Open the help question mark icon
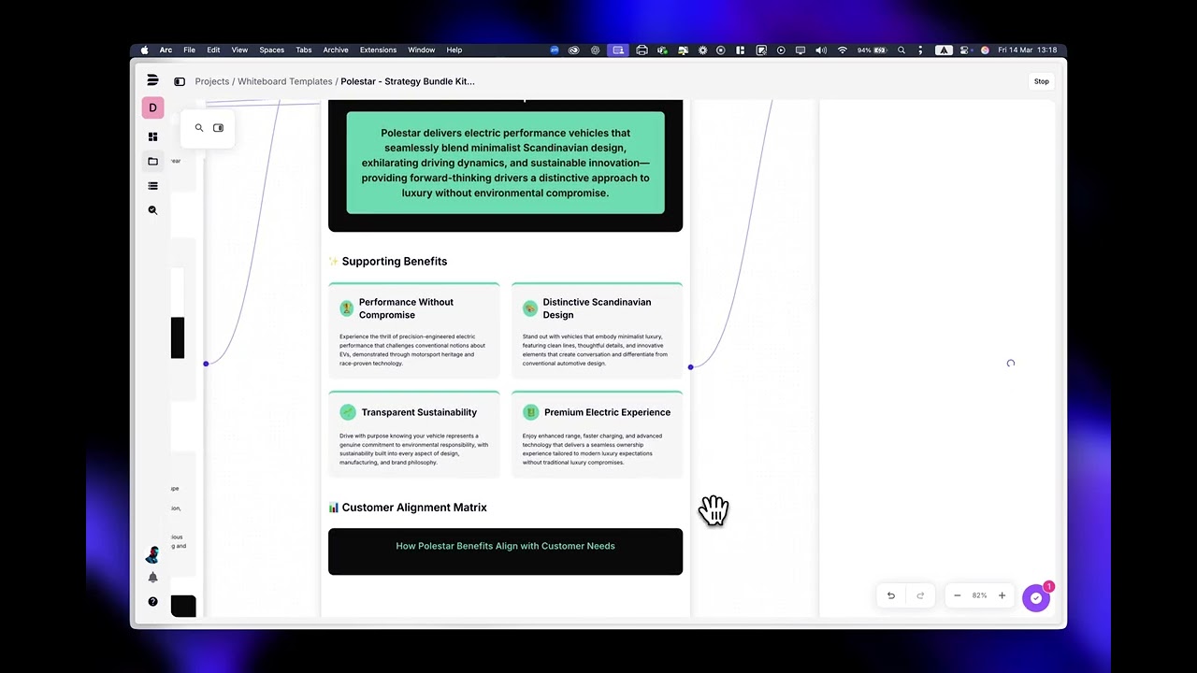This screenshot has width=1197, height=673. pyautogui.click(x=152, y=601)
